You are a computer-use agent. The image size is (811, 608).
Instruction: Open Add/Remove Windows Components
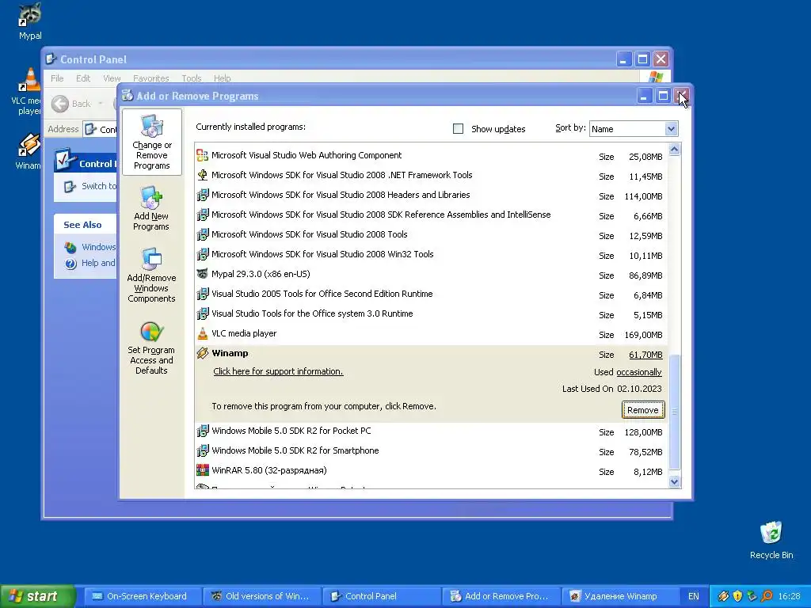coord(151,275)
